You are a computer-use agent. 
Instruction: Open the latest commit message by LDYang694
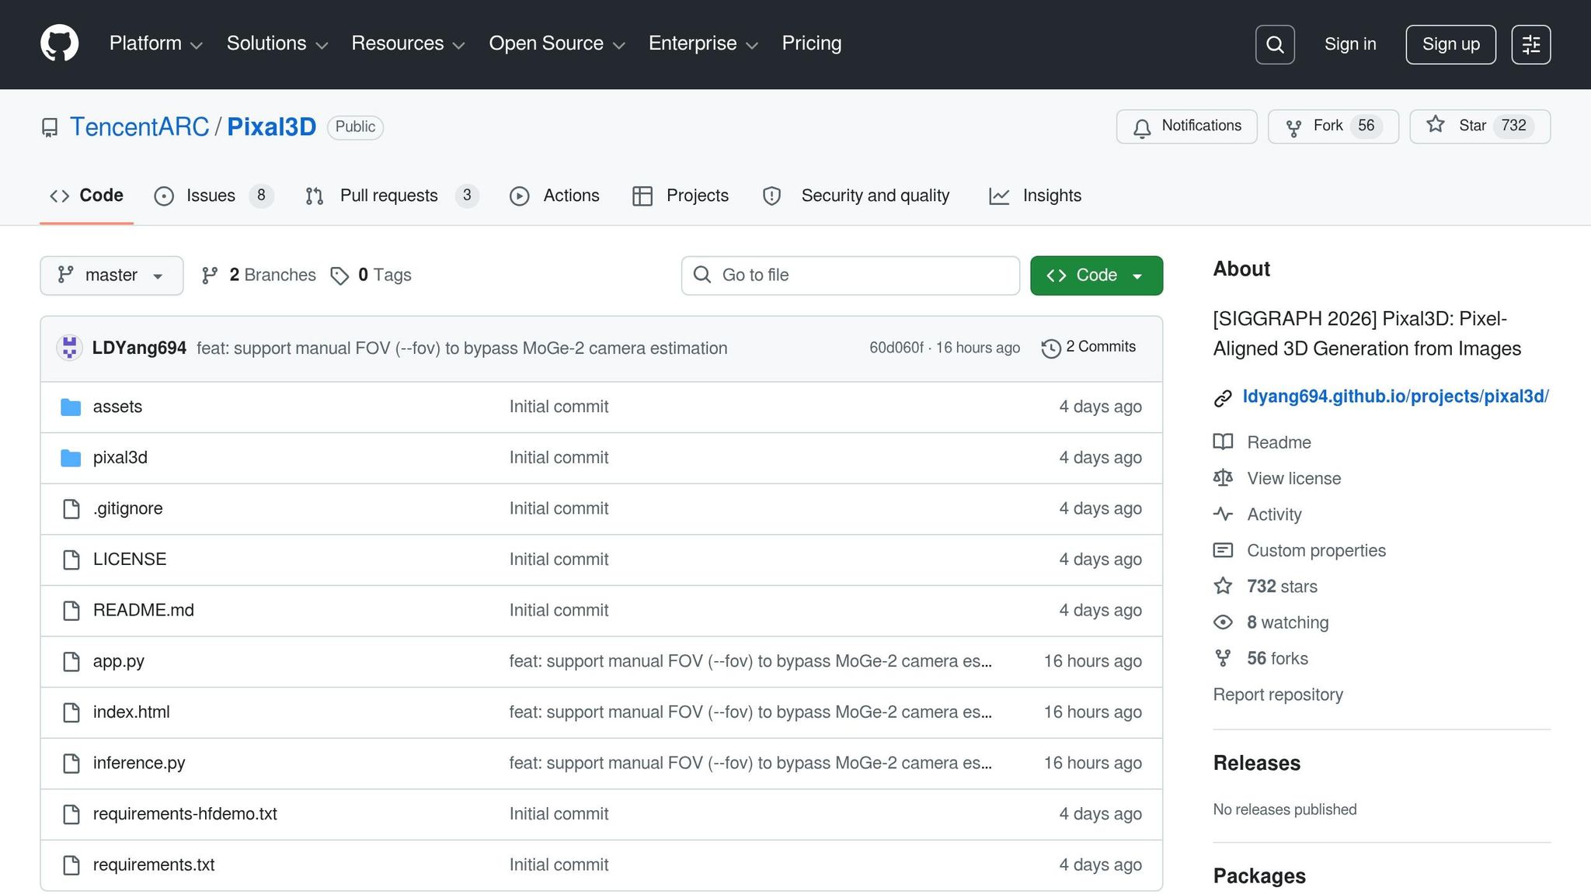462,348
